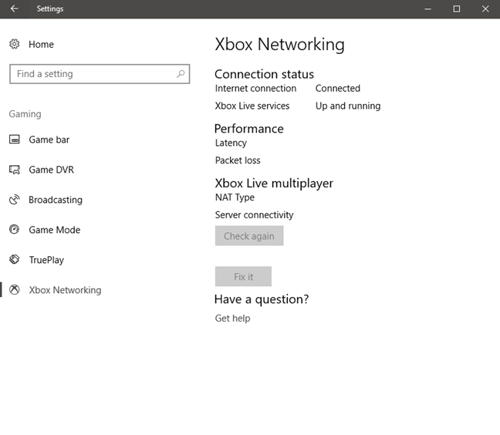Open Game DVR settings
The image size is (500, 435).
tap(52, 170)
